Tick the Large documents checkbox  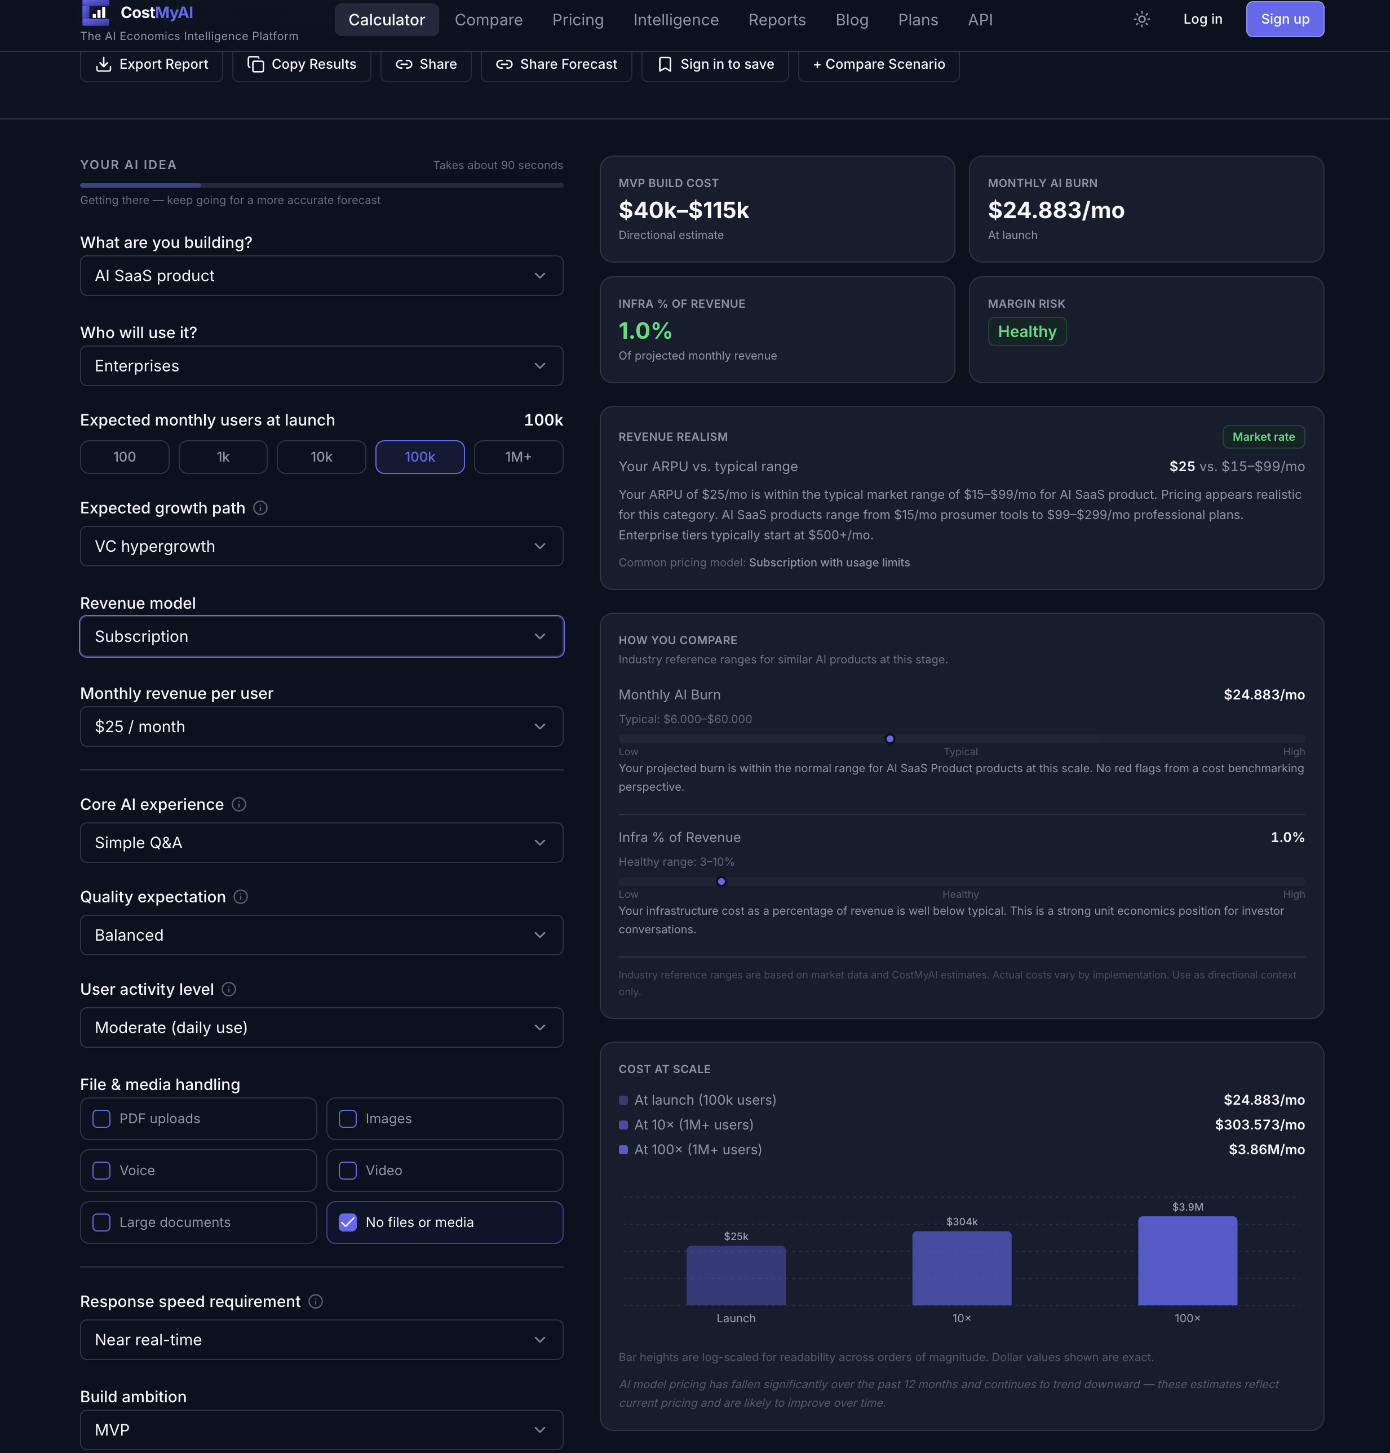coord(101,1222)
